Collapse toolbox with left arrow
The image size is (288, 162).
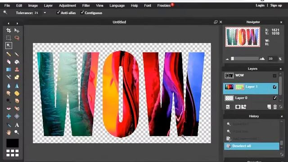point(9,23)
